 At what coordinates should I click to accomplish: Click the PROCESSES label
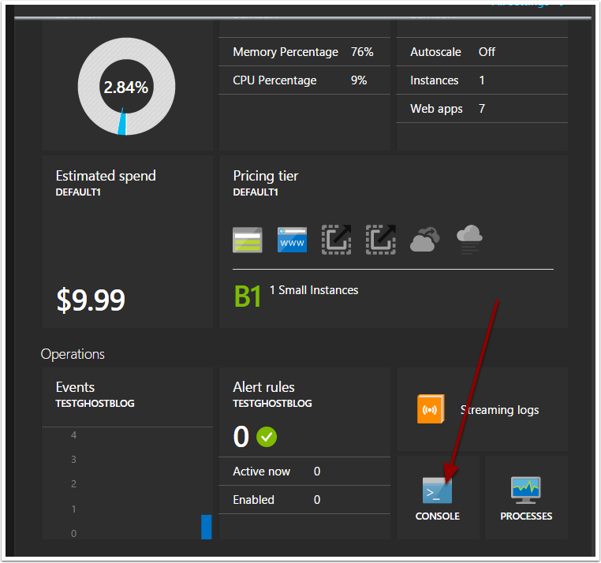click(x=526, y=516)
